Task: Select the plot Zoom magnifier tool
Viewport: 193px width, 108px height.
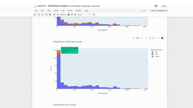Action: tap(138, 38)
